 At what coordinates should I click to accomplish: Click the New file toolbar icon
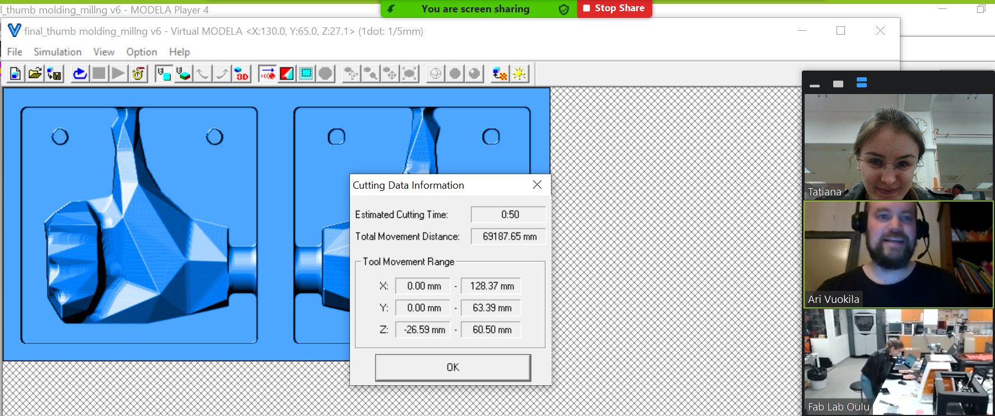16,73
